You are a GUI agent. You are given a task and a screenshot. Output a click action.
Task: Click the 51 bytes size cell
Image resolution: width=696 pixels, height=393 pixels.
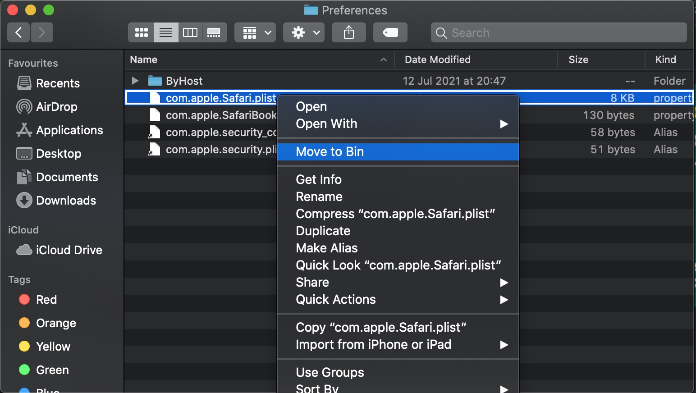613,150
